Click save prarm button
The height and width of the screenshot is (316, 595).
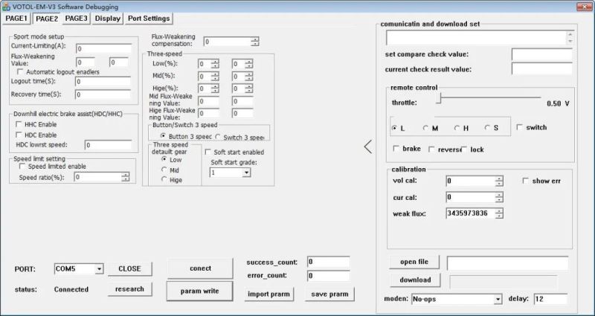click(x=329, y=294)
